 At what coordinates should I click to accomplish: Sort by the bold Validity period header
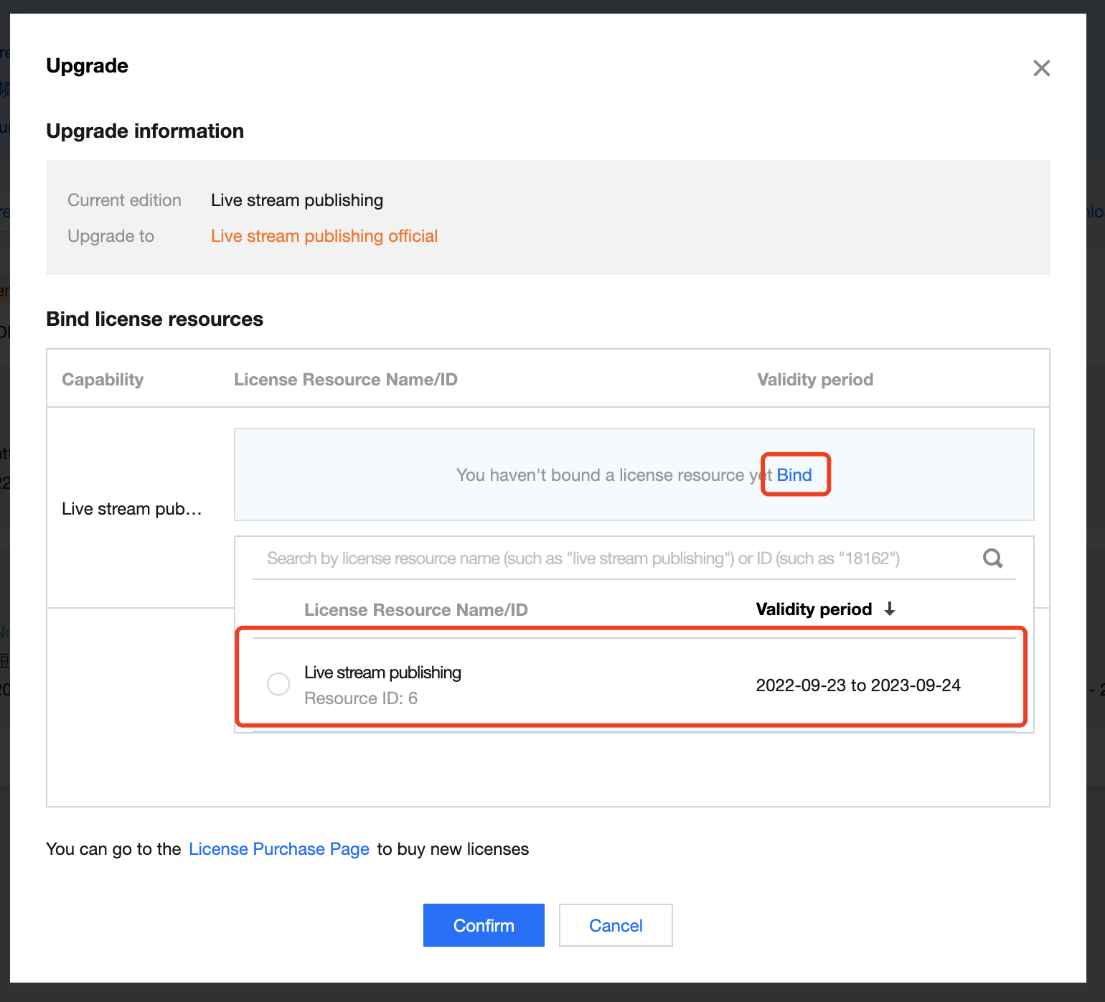coord(814,609)
